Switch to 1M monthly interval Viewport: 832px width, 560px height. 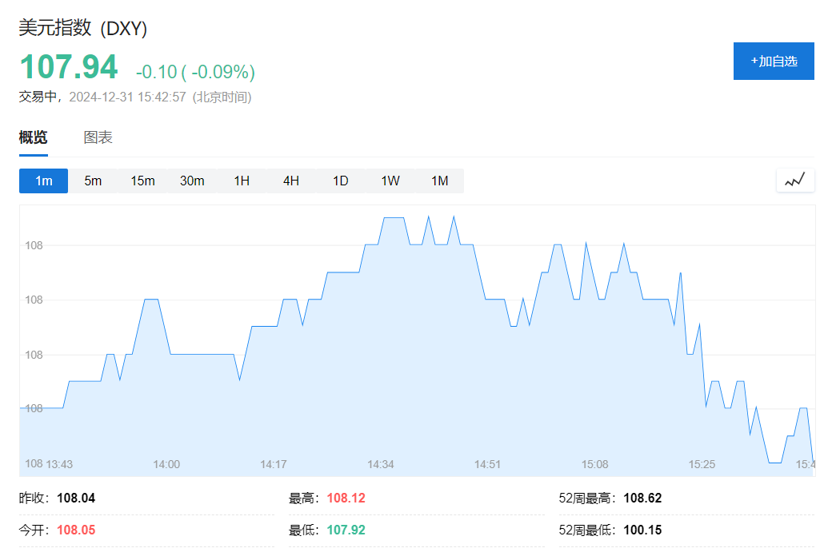click(440, 181)
